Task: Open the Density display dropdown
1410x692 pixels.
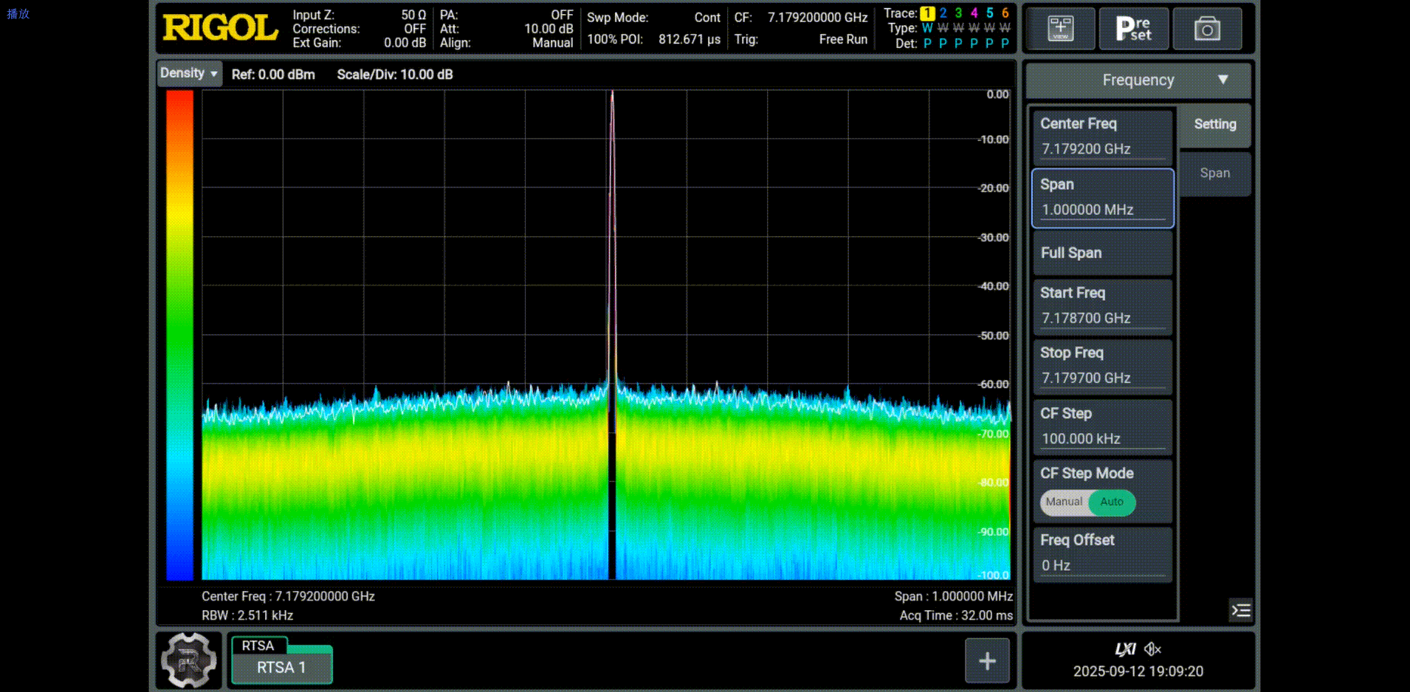Action: [x=189, y=74]
